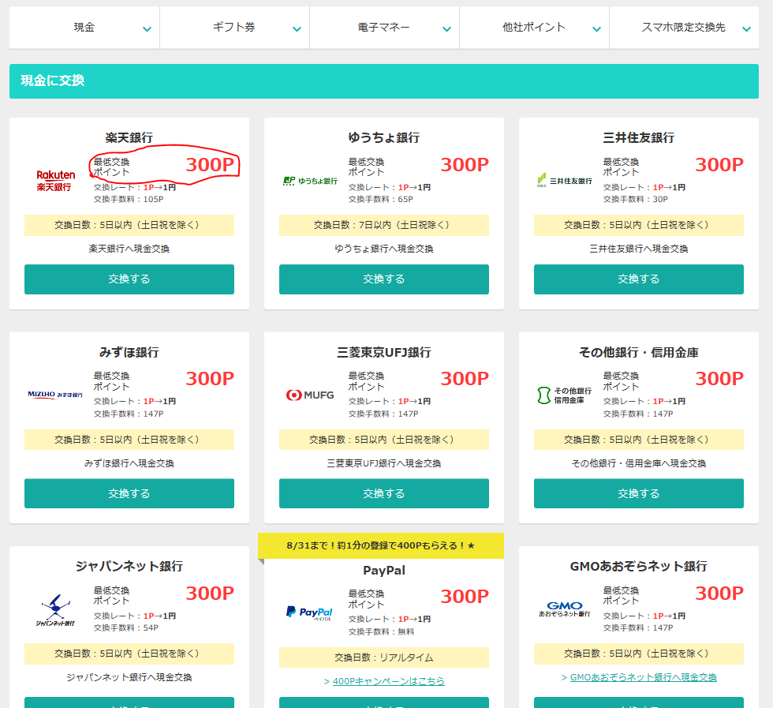Click 交換する for みずほ銀行
The width and height of the screenshot is (773, 708).
129,493
